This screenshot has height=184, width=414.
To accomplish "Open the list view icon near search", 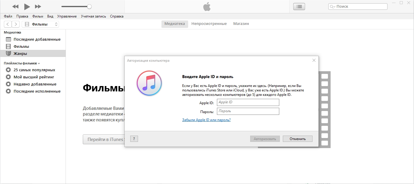I will pyautogui.click(x=299, y=7).
